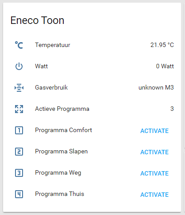Click the Eneco Toon card title

tap(37, 20)
